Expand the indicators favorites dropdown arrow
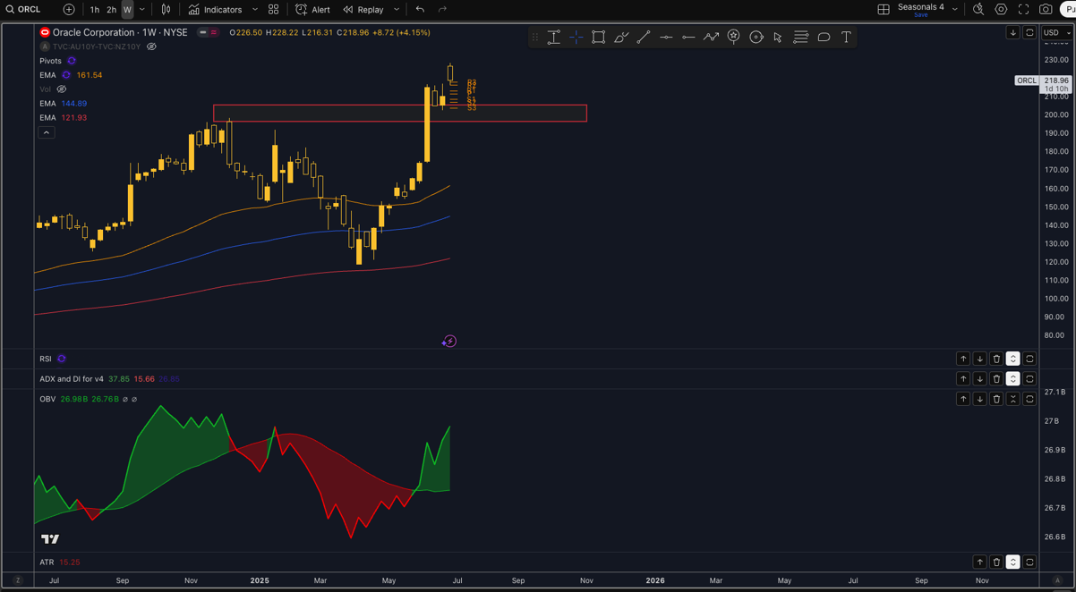 coord(255,9)
